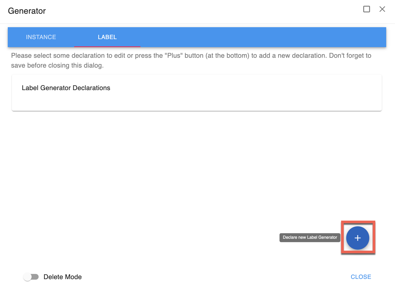Click the blue plus button
Screen dimensions: 395x290
click(x=358, y=238)
